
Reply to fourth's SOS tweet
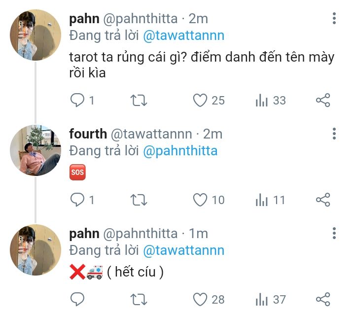point(77,200)
